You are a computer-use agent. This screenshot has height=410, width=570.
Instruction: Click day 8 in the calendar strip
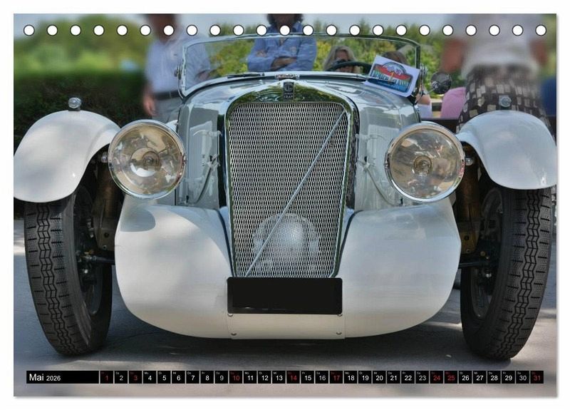pos(207,377)
